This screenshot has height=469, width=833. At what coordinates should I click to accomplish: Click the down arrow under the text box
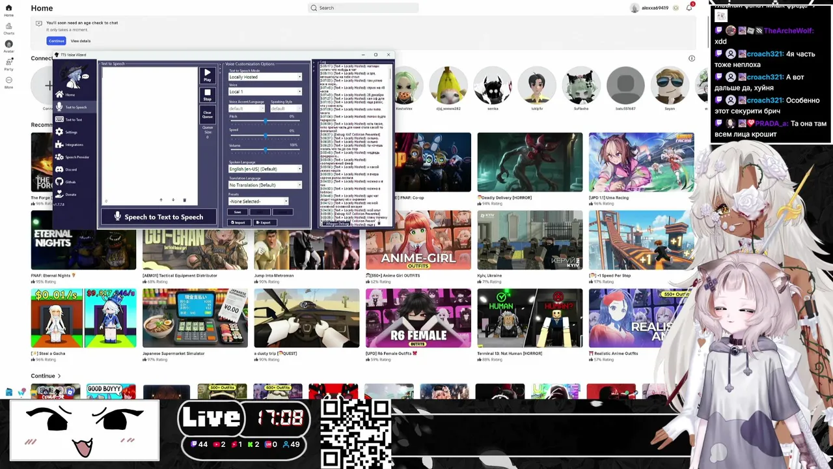(173, 200)
